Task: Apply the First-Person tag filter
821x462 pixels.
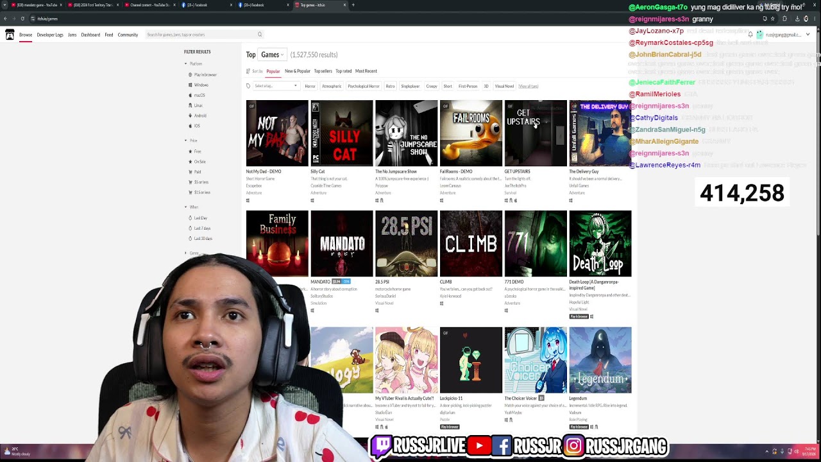Action: tap(468, 86)
